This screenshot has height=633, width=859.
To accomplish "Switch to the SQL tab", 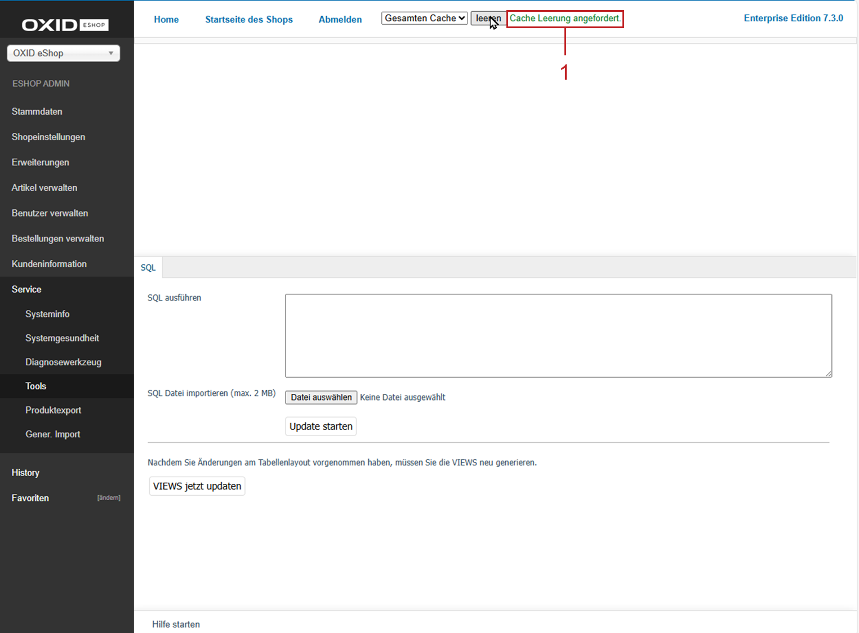I will [148, 268].
